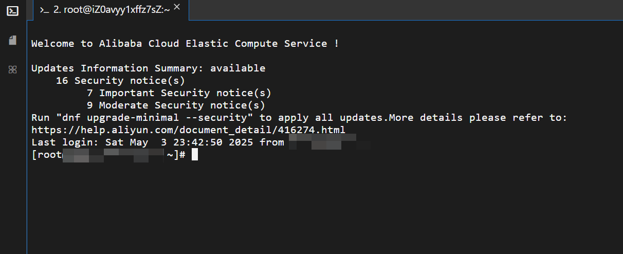The height and width of the screenshot is (254, 623).
Task: Click the terminal cursor at the prompt
Action: pos(195,155)
